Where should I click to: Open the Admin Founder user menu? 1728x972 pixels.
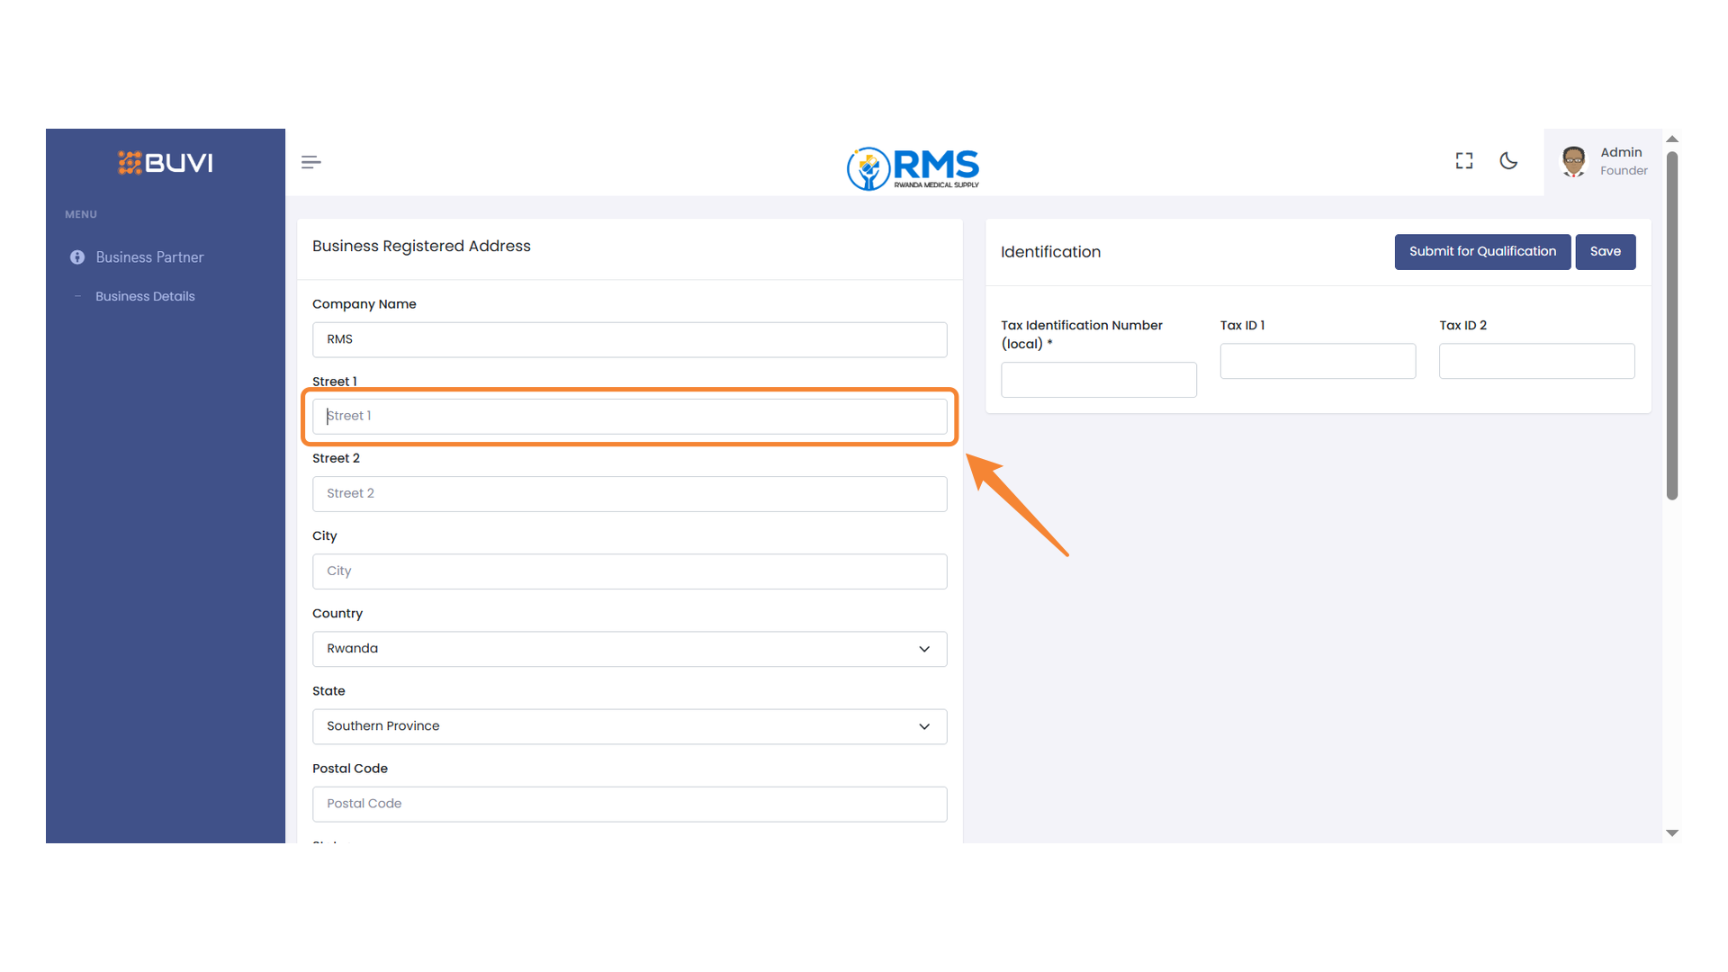point(1623,162)
